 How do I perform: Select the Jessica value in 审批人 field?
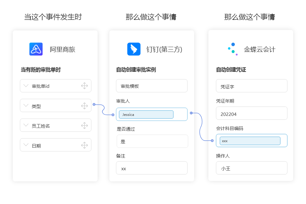pyautogui.click(x=146, y=114)
